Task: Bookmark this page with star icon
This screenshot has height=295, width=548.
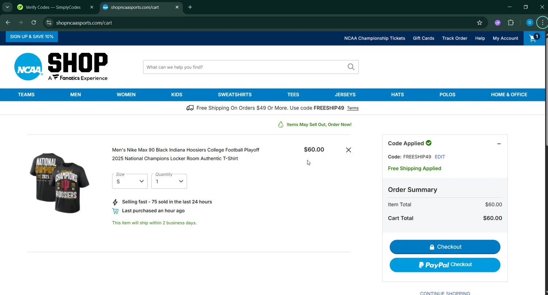Action: 480,23
